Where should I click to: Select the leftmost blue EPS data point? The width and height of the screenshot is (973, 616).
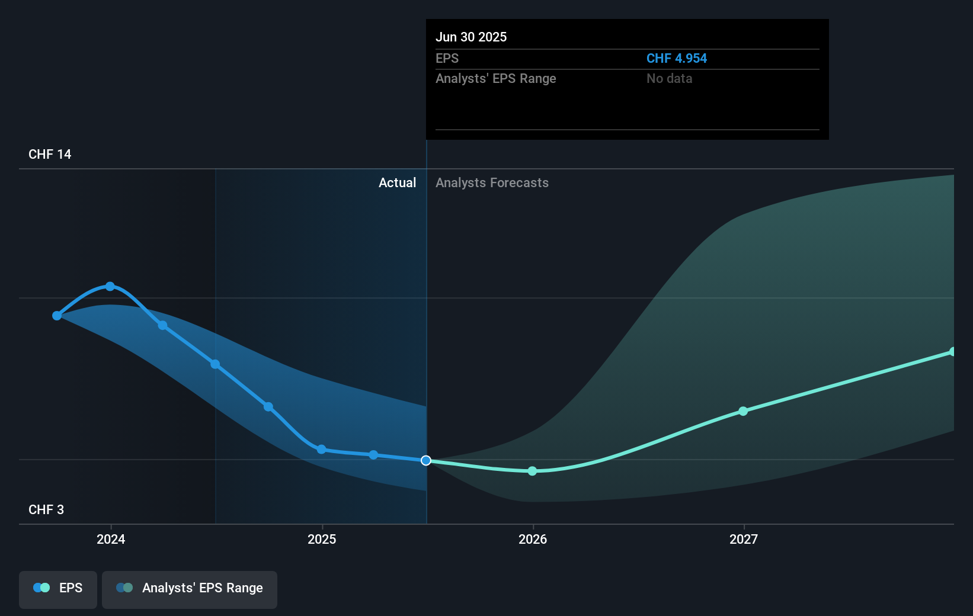pos(56,316)
